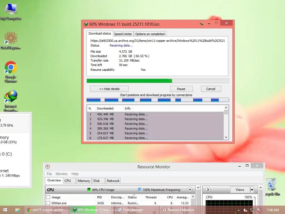Show hidden tray icons arrow
Screen dimensions: 285x214
pos(239,210)
